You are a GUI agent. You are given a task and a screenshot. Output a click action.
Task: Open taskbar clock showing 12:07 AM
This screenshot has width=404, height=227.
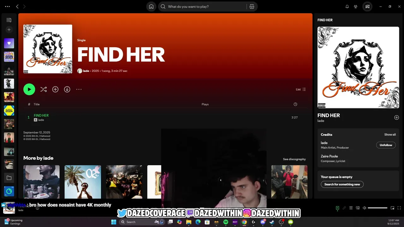click(x=394, y=222)
